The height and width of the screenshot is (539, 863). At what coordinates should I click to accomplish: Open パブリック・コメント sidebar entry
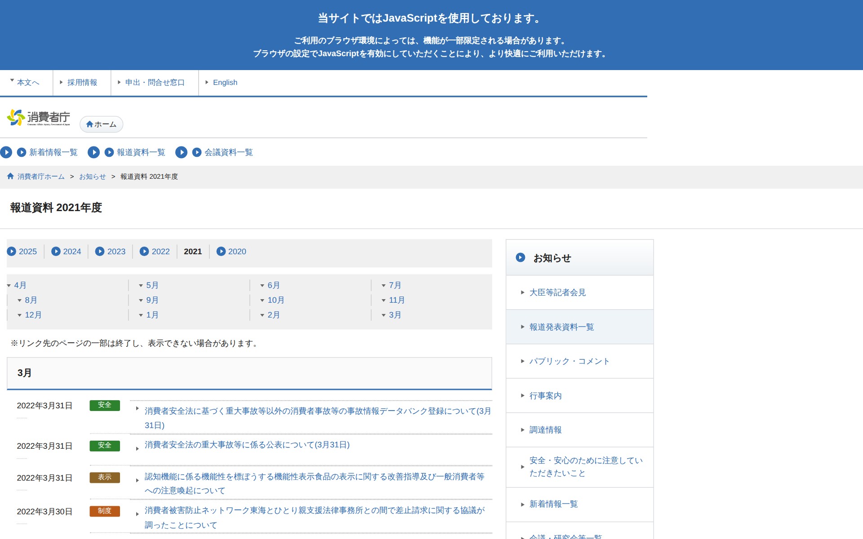(x=569, y=361)
